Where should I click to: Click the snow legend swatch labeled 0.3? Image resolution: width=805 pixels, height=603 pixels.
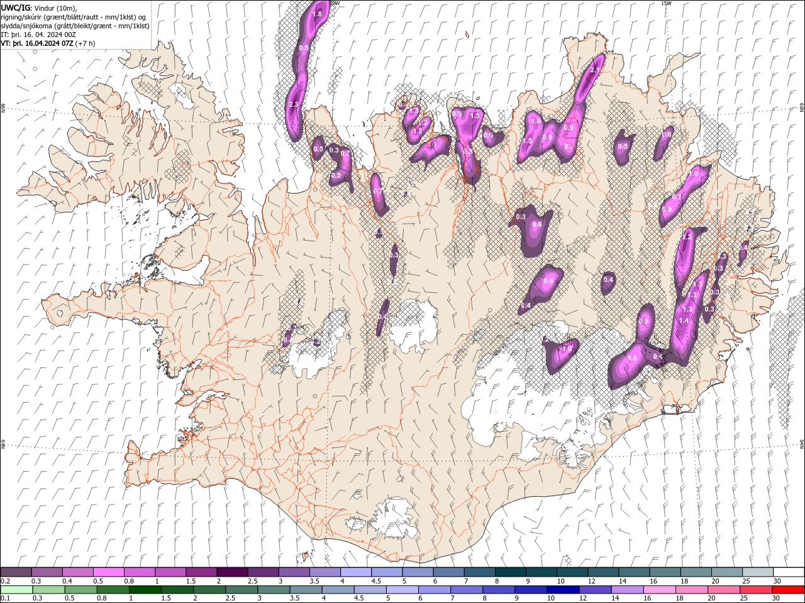tap(47, 572)
